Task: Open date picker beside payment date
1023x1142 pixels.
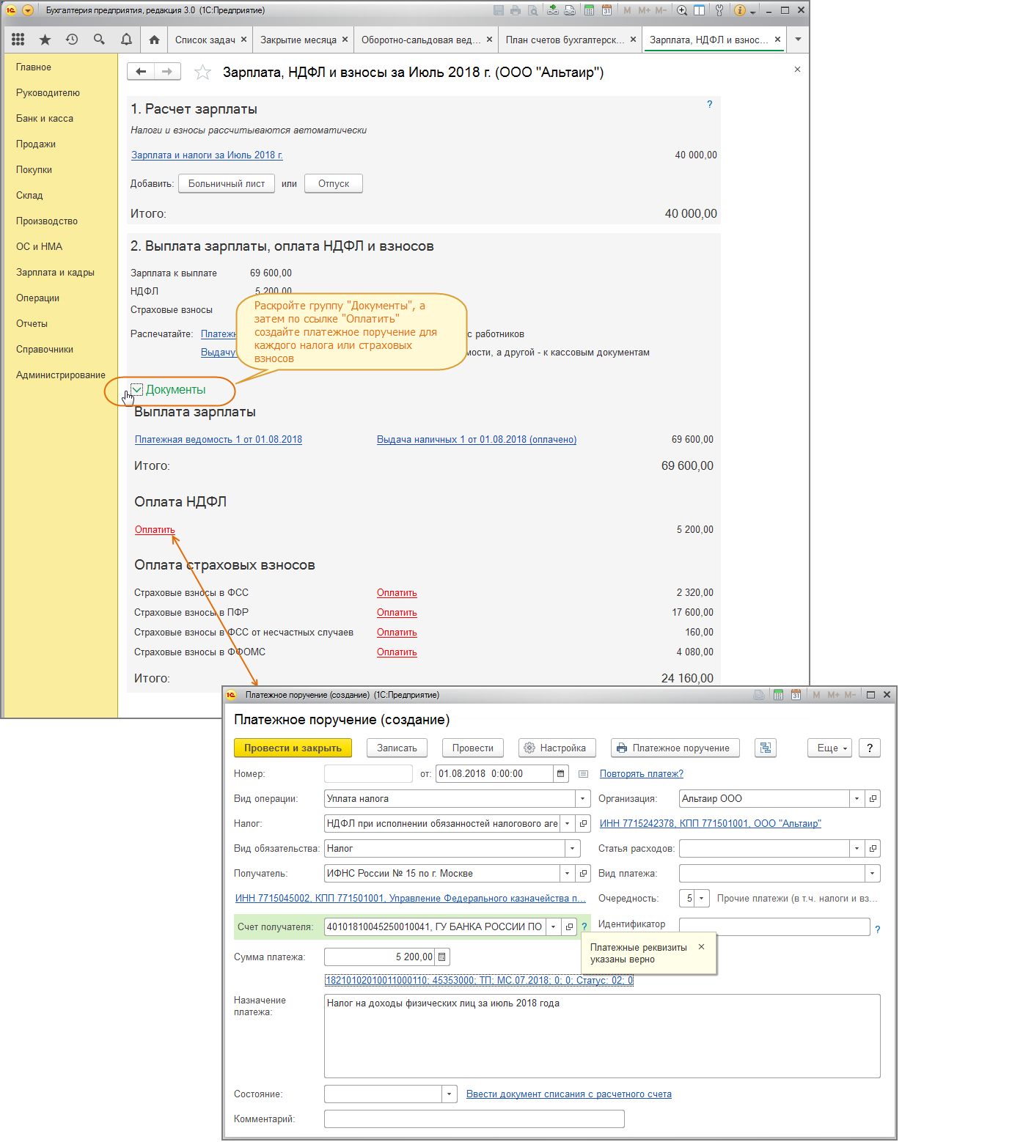Action: click(x=561, y=773)
